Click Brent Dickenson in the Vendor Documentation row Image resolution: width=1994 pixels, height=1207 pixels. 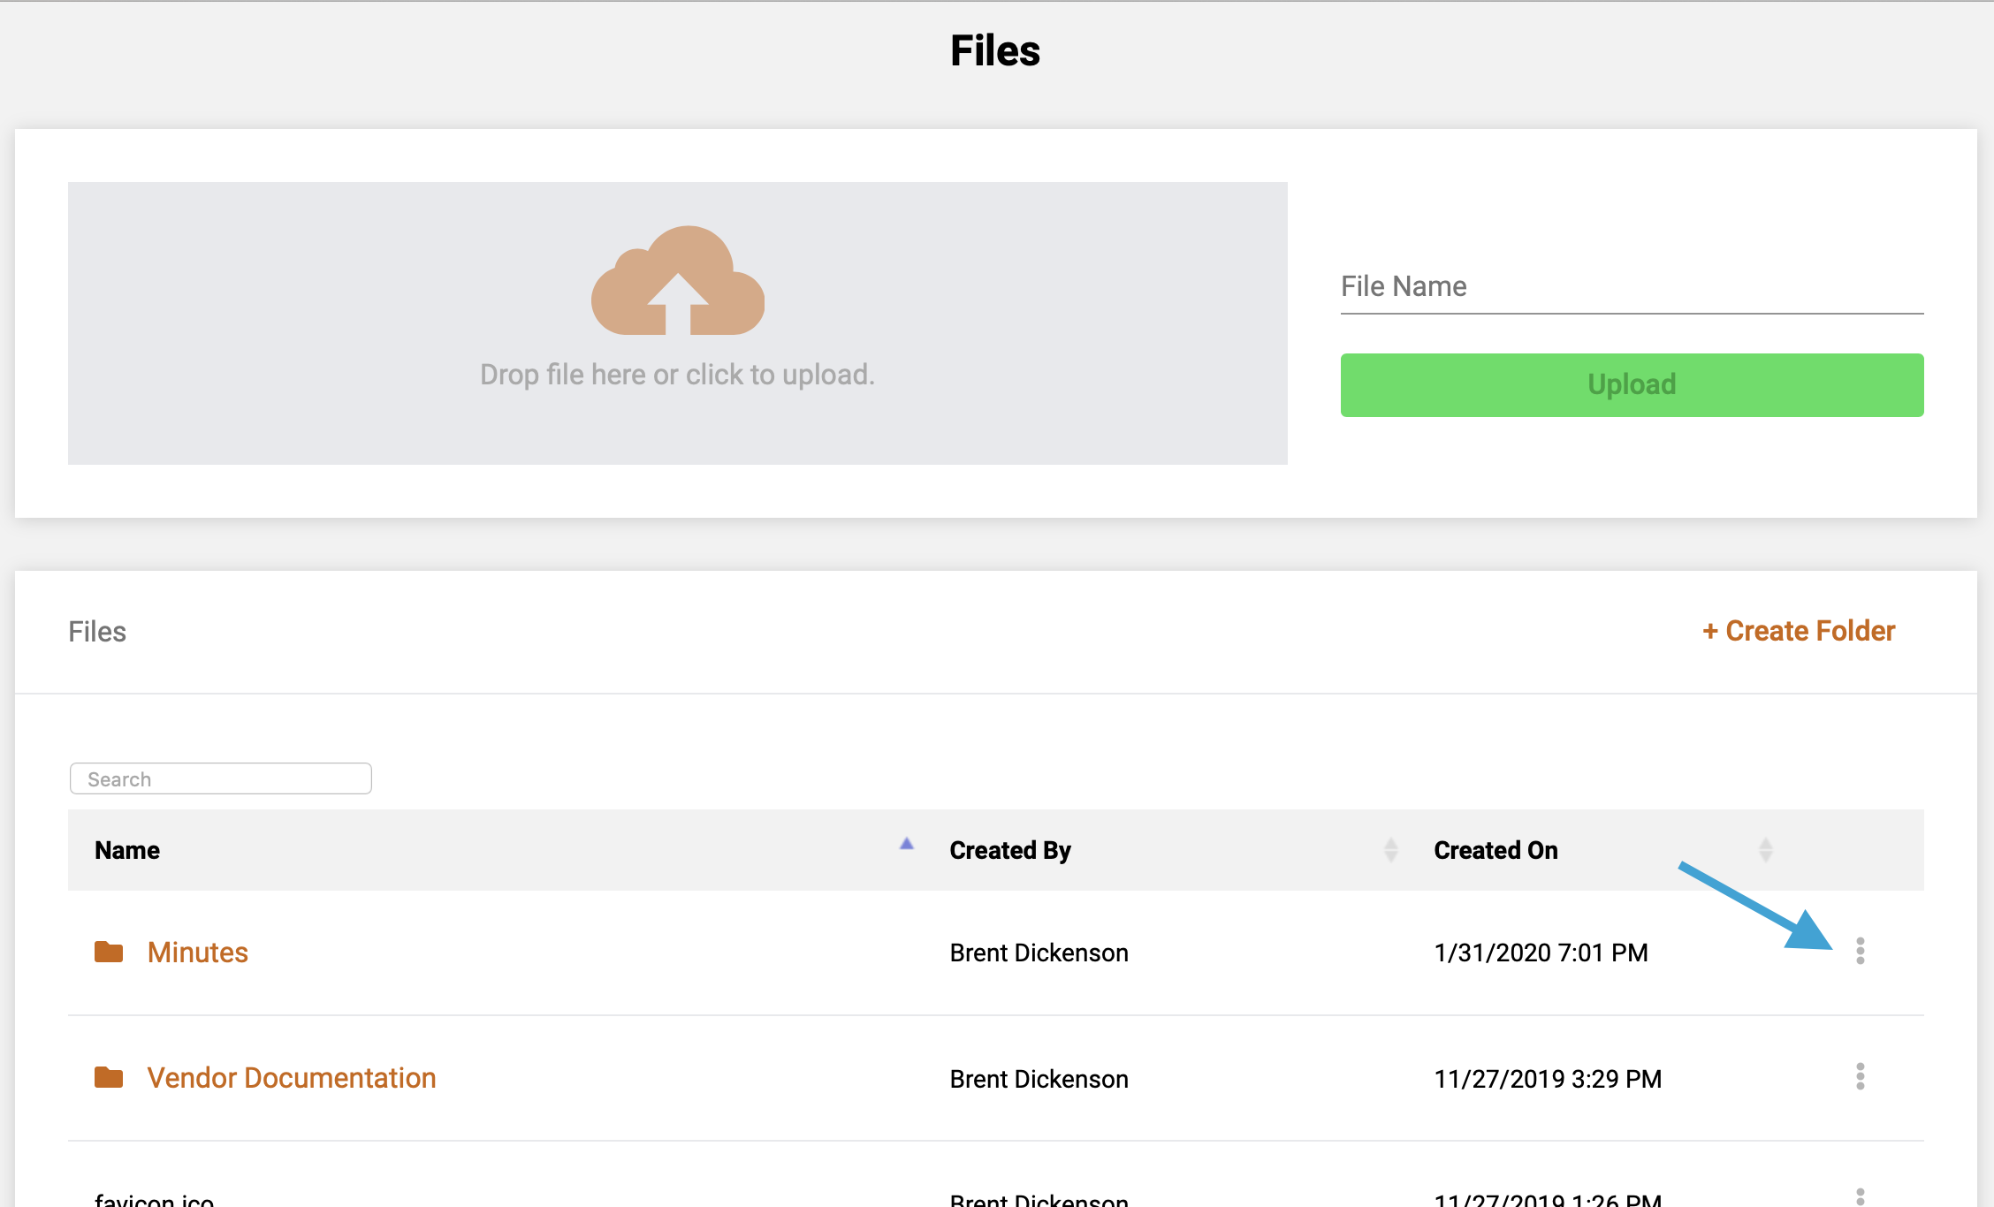tap(1039, 1079)
